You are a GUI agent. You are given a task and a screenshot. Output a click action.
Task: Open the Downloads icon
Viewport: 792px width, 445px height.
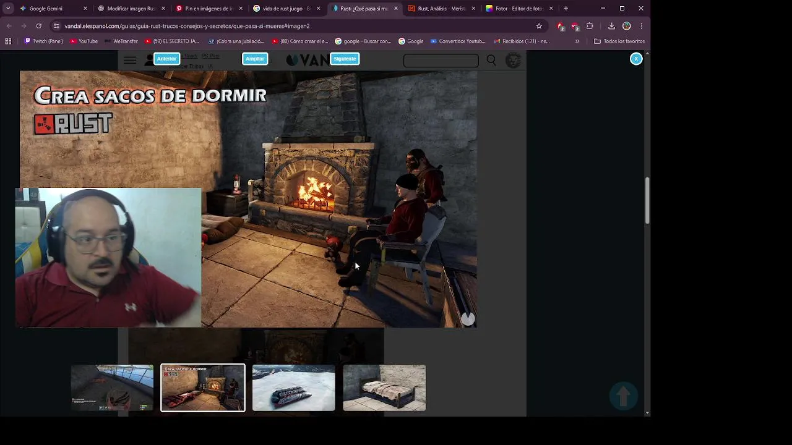(x=611, y=26)
